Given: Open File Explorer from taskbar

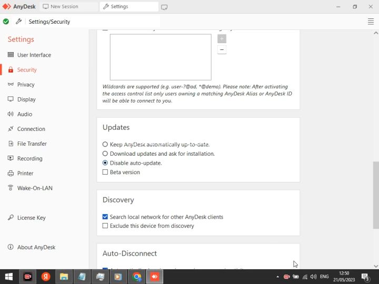Looking at the screenshot, I should tap(64, 277).
